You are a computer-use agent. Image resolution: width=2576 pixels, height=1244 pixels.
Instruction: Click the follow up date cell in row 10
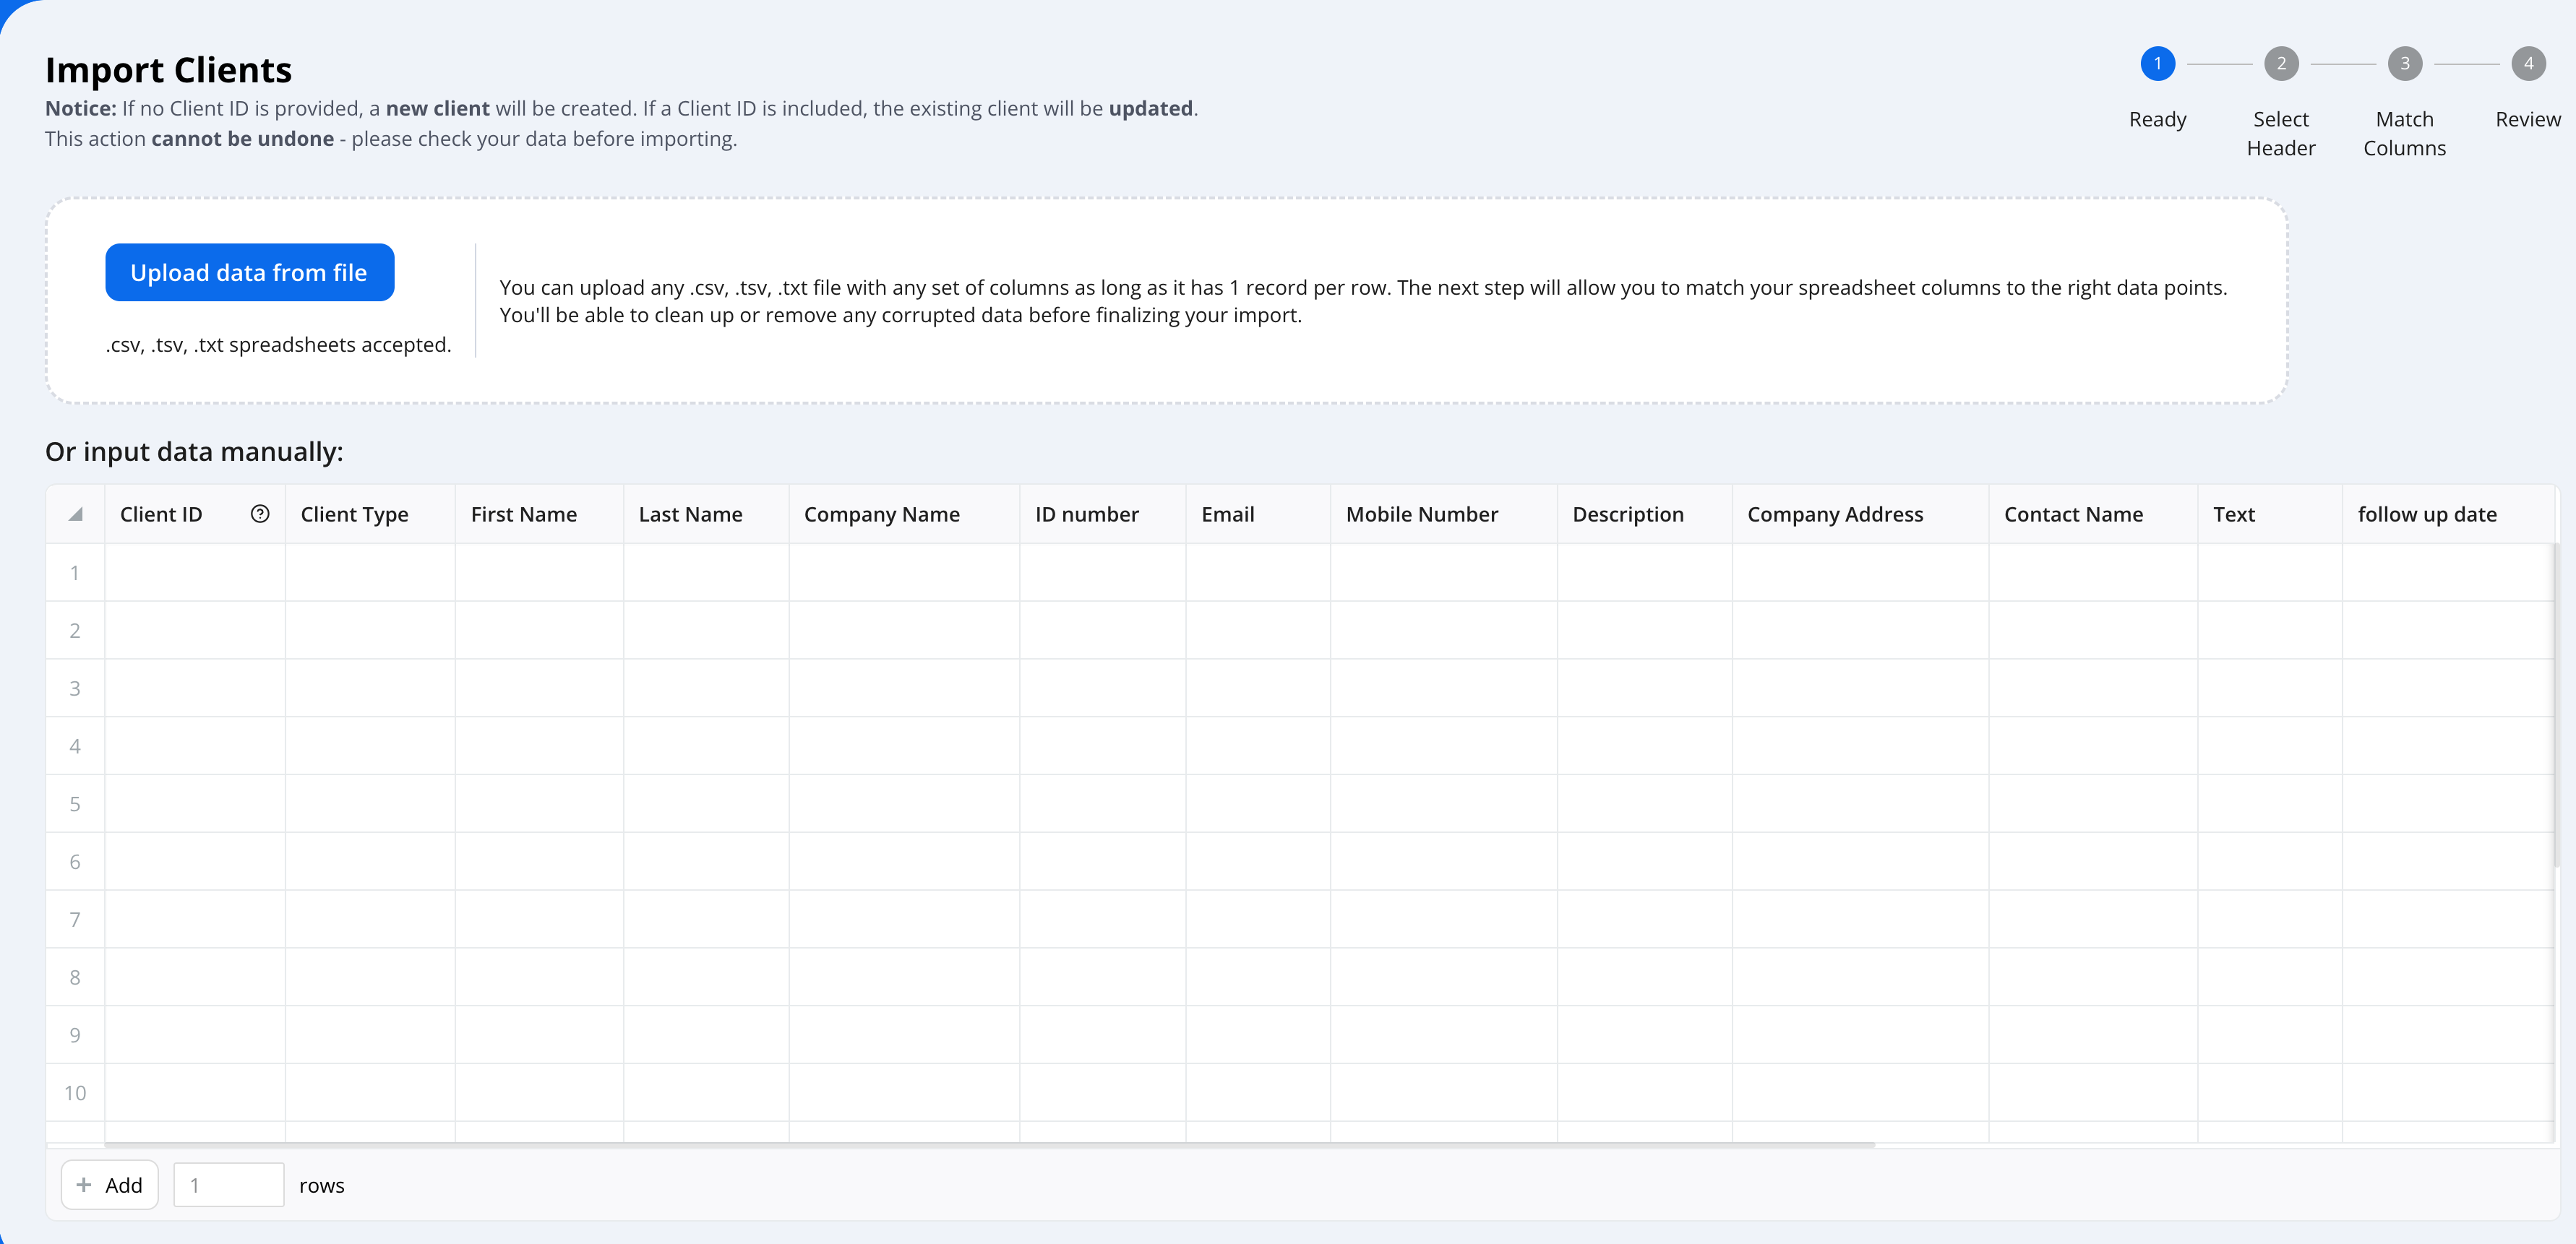[2448, 1093]
